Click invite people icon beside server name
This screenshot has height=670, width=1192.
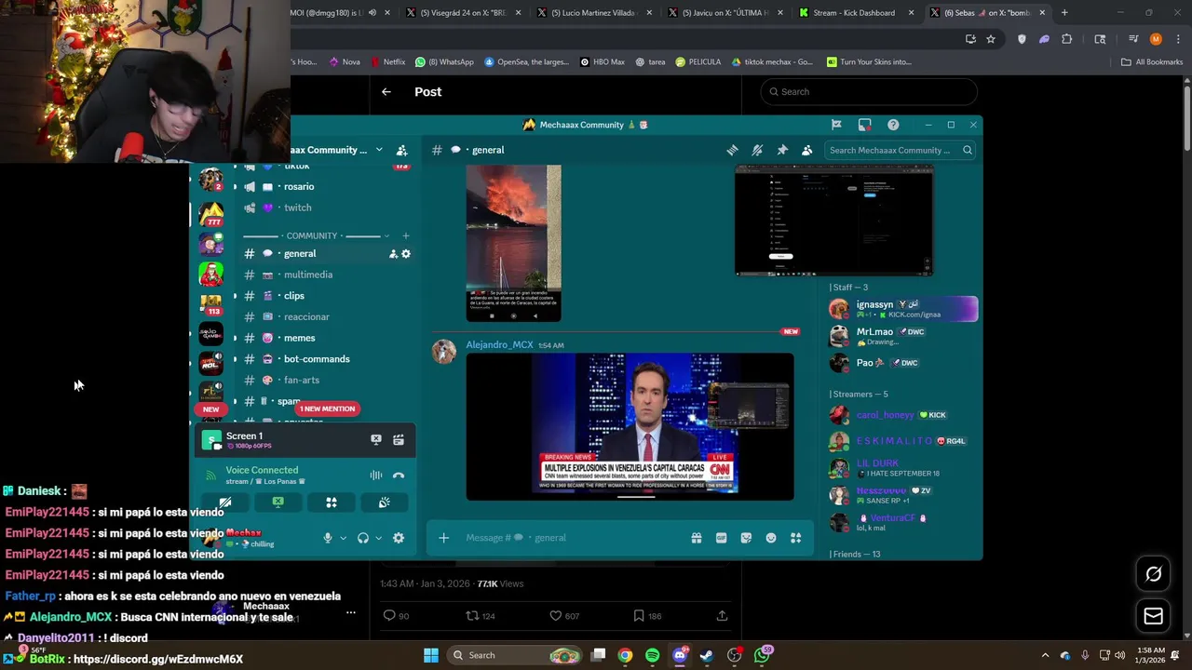[401, 150]
